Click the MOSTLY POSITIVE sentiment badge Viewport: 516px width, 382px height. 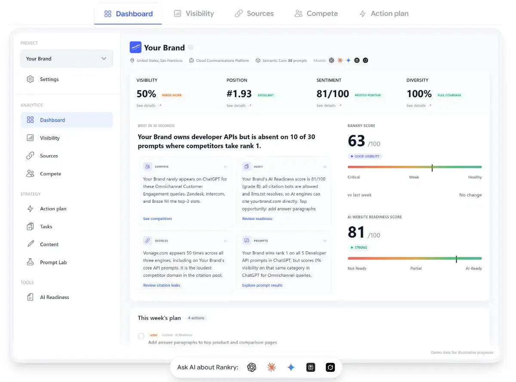pos(368,95)
